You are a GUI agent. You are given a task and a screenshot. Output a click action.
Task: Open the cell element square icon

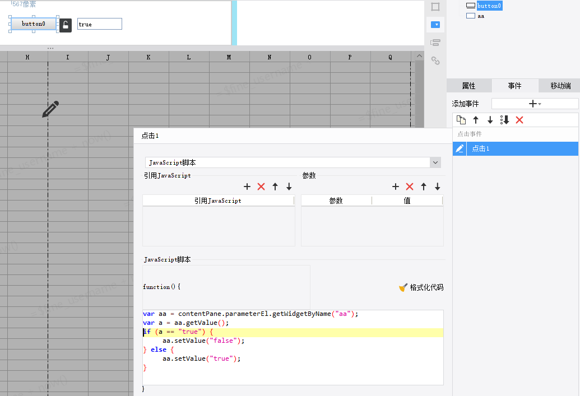coord(435,7)
